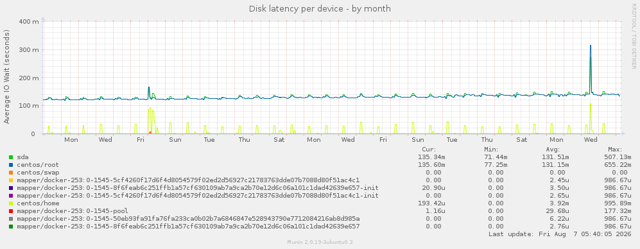The height and width of the screenshot is (249, 640).
Task: Click the '2.76u' average value
Action: [559, 227]
